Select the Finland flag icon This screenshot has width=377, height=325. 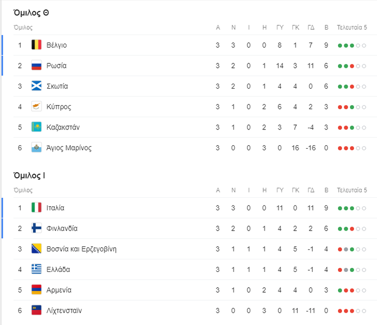pyautogui.click(x=36, y=228)
